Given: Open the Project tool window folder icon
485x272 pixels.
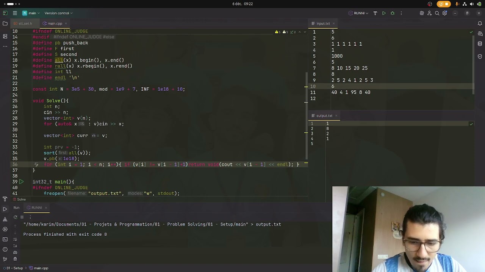Looking at the screenshot, I should [5, 23].
